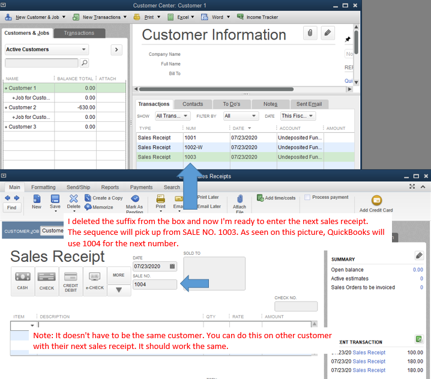Click the Find button

click(11, 208)
